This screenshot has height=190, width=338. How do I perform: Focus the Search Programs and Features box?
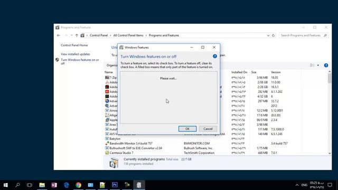pos(304,35)
